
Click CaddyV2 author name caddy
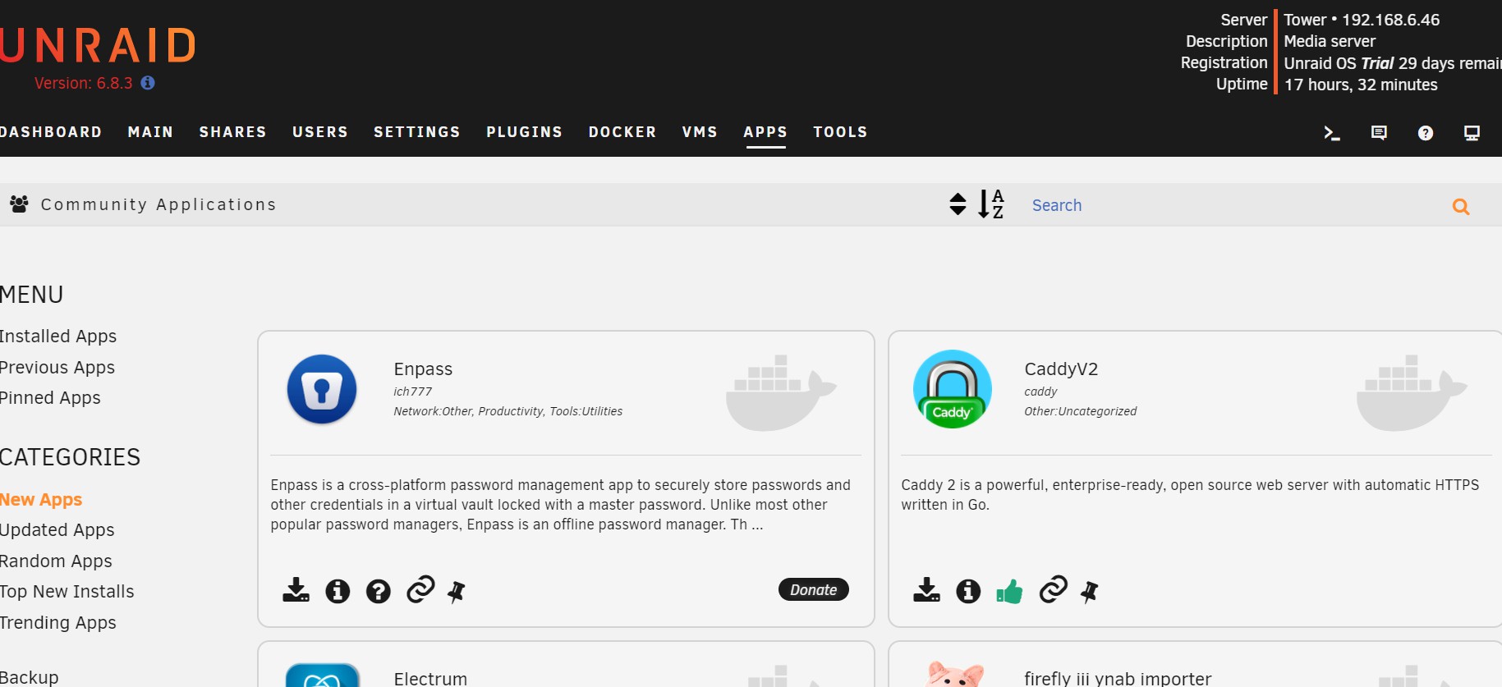[1040, 392]
